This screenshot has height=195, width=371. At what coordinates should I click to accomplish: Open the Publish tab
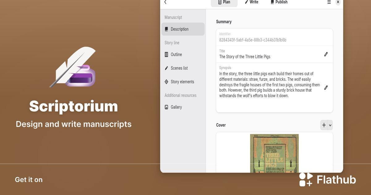pos(279,2)
